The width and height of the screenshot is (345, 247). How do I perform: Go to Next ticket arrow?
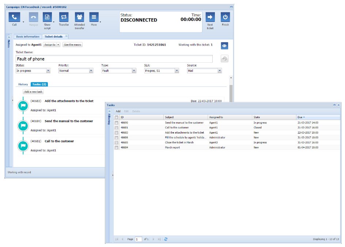(x=210, y=17)
